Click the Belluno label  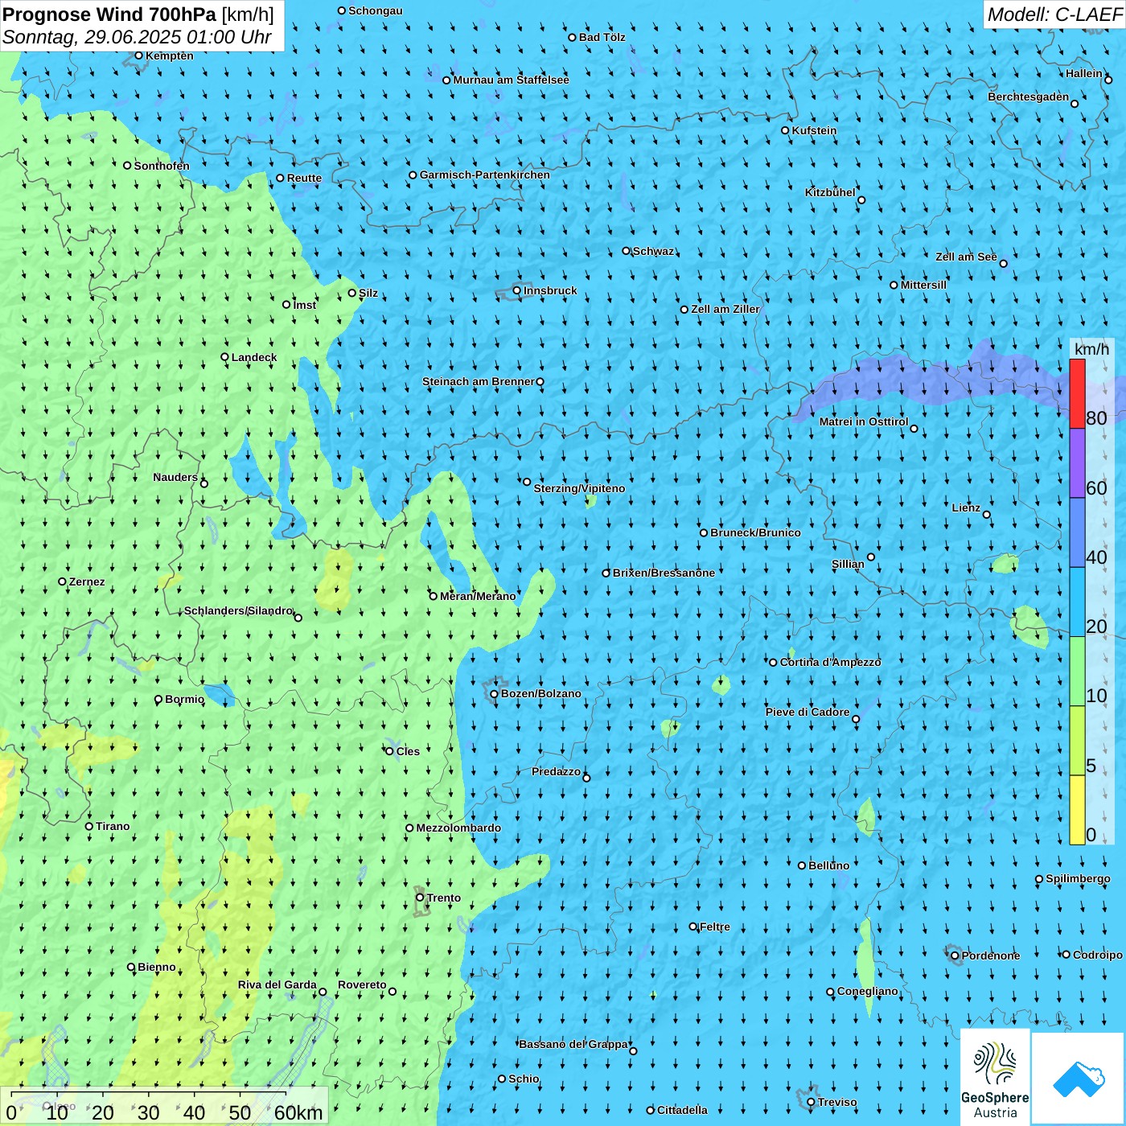(x=828, y=865)
